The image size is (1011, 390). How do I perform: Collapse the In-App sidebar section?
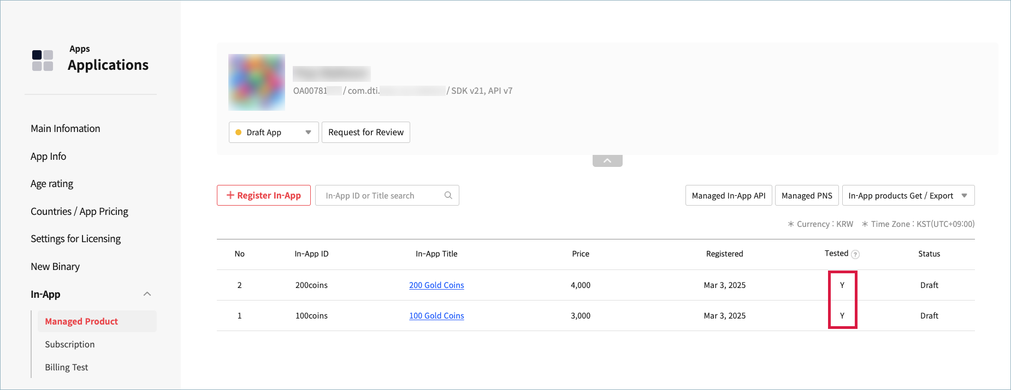point(147,294)
